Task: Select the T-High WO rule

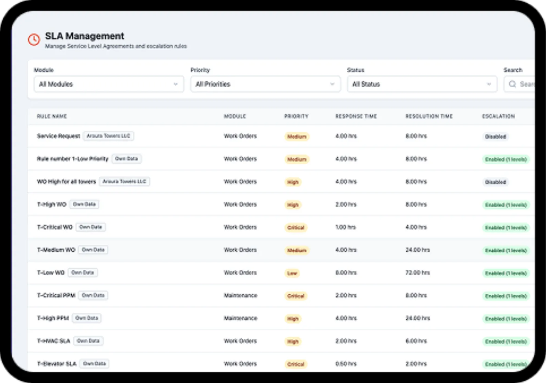Action: pyautogui.click(x=52, y=205)
